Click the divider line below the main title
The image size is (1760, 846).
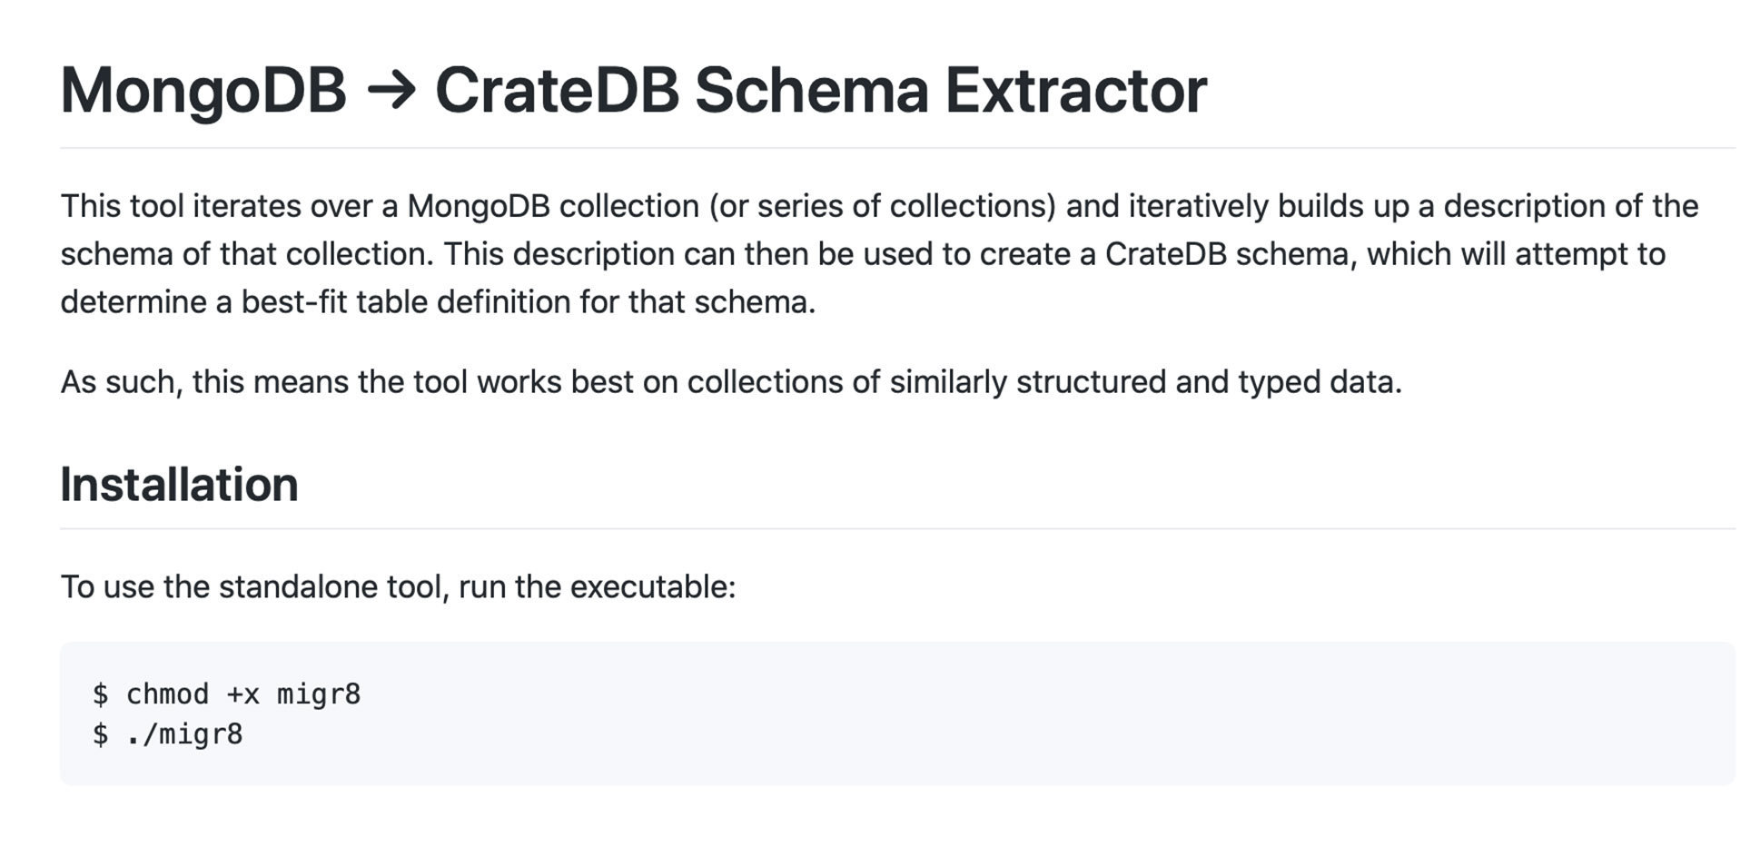(897, 147)
